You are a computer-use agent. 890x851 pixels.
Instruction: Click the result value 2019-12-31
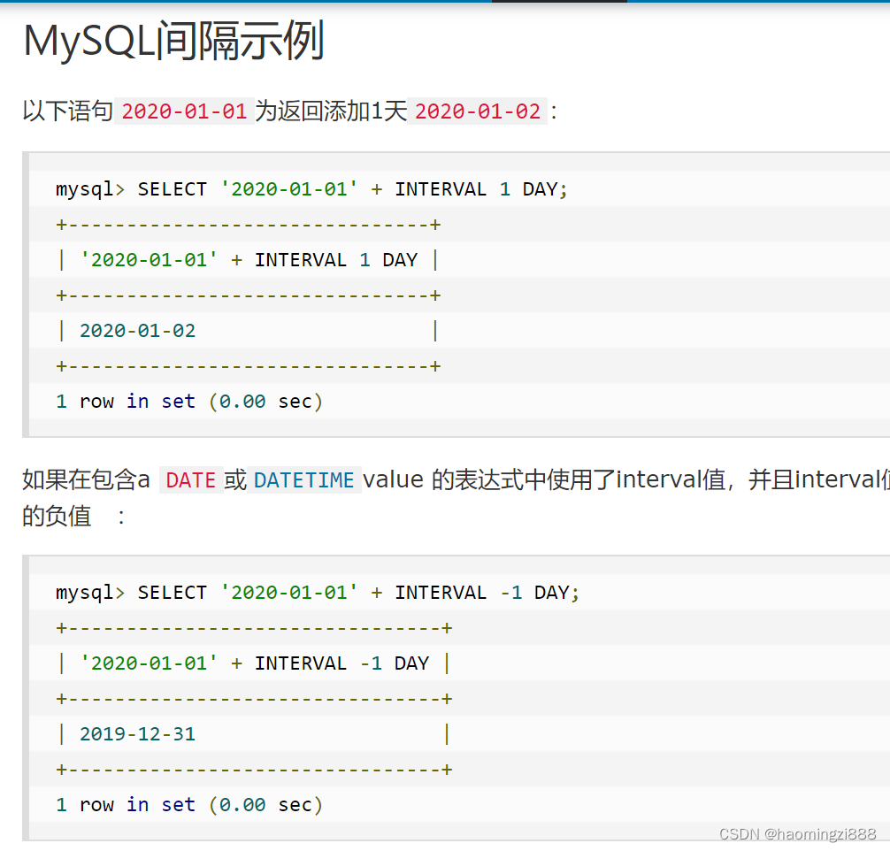137,734
